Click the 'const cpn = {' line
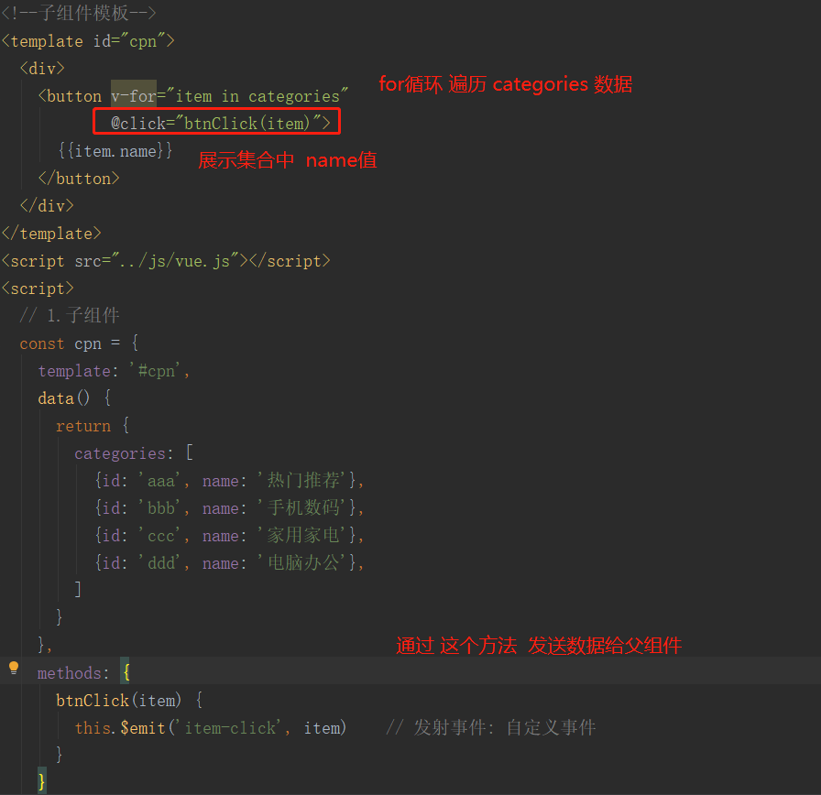The height and width of the screenshot is (795, 821). pyautogui.click(x=79, y=343)
